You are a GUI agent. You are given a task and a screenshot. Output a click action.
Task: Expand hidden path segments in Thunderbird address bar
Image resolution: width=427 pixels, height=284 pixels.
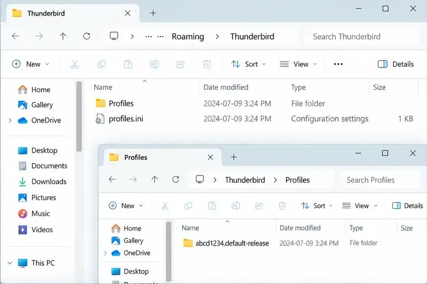[154, 36]
